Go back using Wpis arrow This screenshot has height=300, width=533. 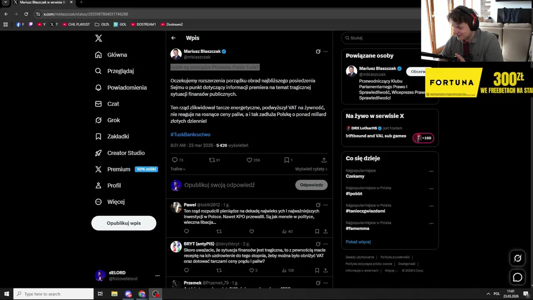173,38
